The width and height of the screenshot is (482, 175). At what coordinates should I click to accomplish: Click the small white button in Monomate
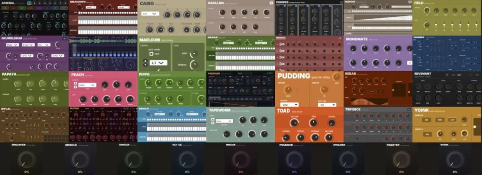coord(409,62)
